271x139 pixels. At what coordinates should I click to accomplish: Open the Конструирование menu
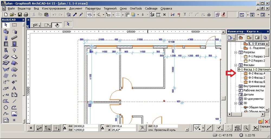[x=54, y=8]
